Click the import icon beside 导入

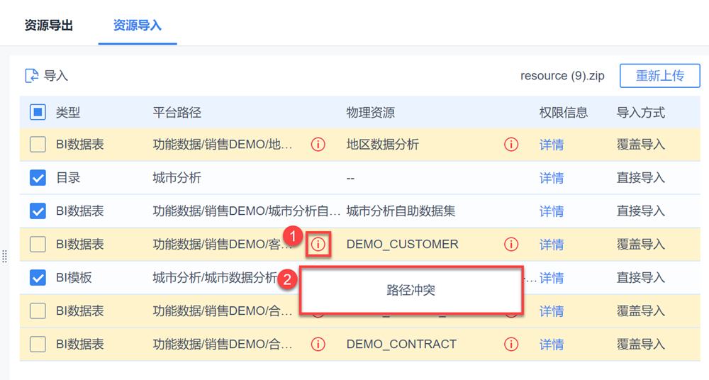[32, 76]
